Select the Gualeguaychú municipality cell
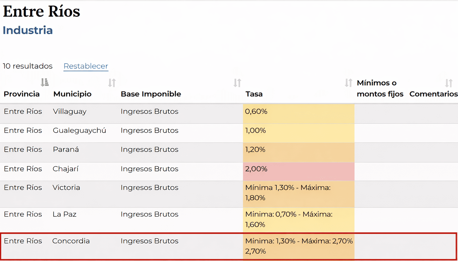Screen dimensions: 458x261 pyautogui.click(x=79, y=130)
